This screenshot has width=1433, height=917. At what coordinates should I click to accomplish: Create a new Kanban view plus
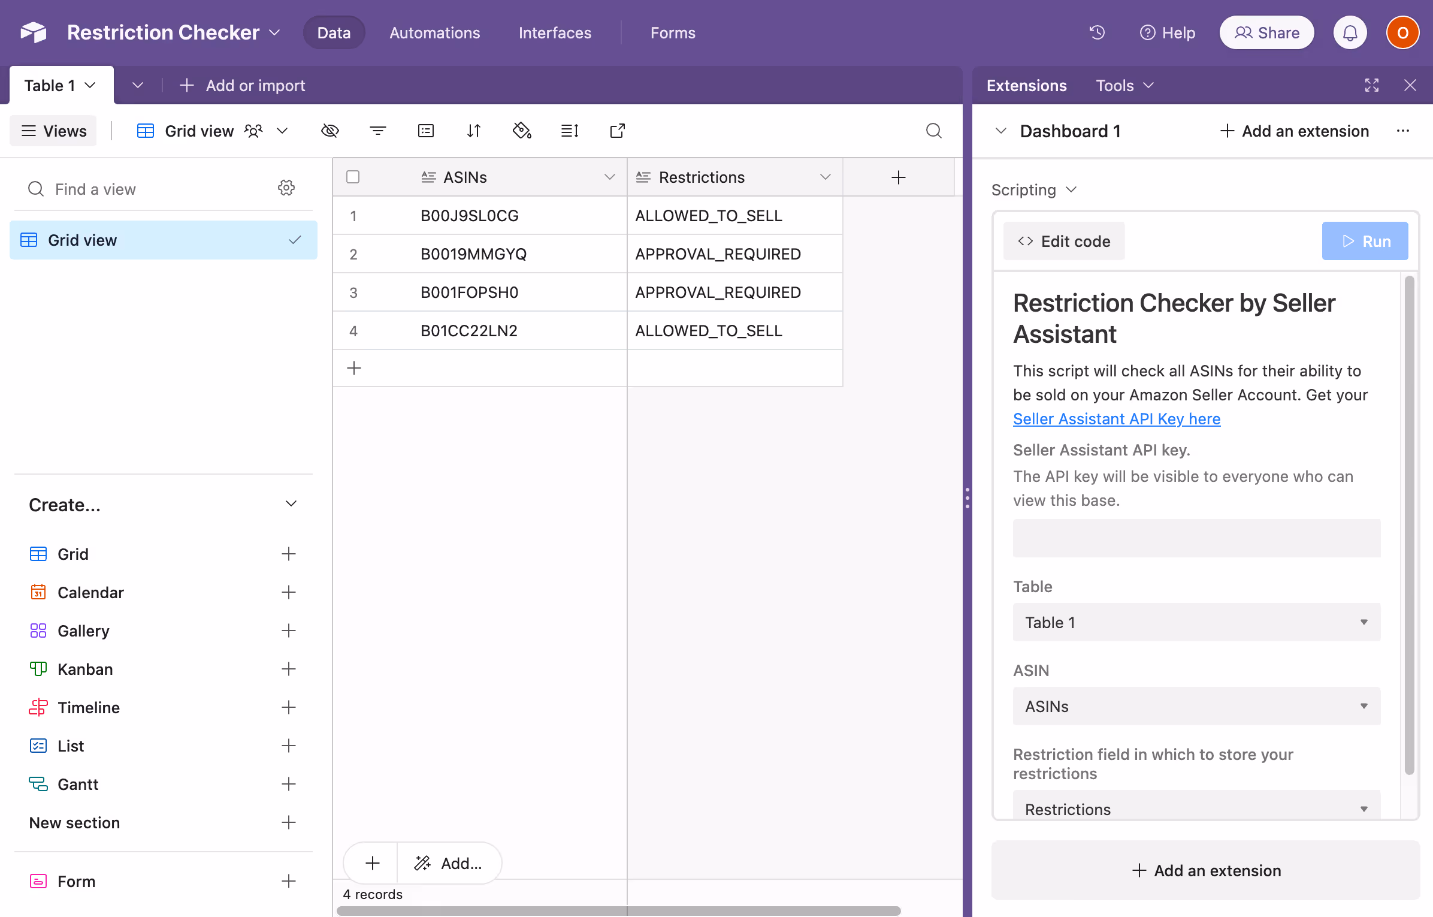[x=289, y=669]
